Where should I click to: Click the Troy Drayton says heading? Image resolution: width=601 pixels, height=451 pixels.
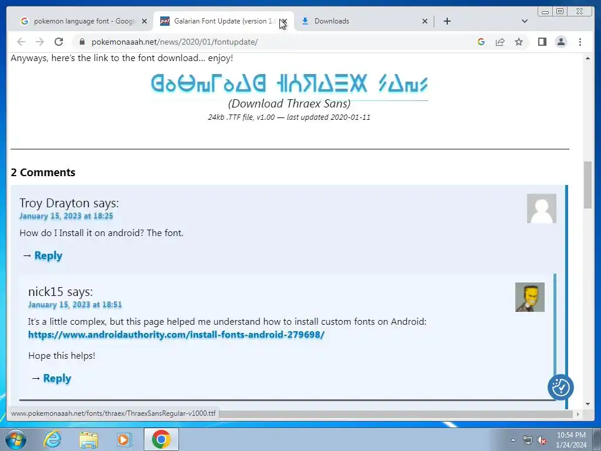point(69,203)
